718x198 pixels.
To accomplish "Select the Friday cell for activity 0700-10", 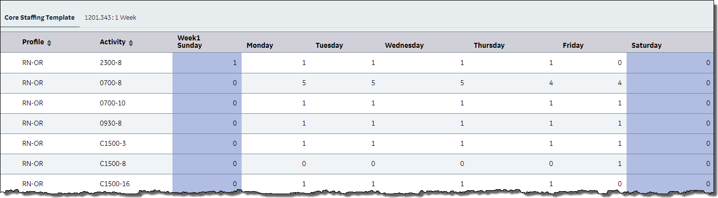I will tap(592, 103).
